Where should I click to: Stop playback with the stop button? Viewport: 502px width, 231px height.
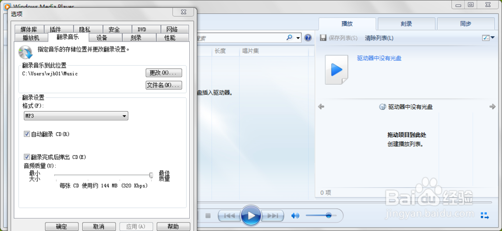pos(208,215)
